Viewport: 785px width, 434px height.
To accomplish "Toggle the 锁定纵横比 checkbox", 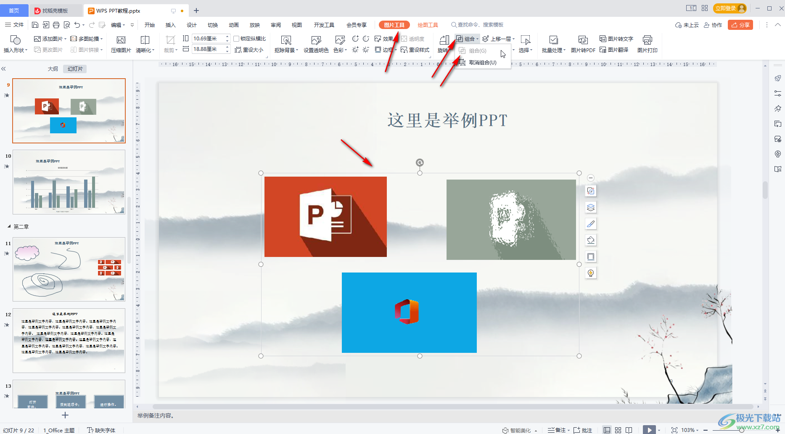I will coord(236,39).
